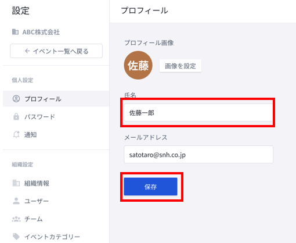This screenshot has height=243, width=296.
Task: Click the メールアドレス input field
Action: pos(198,155)
